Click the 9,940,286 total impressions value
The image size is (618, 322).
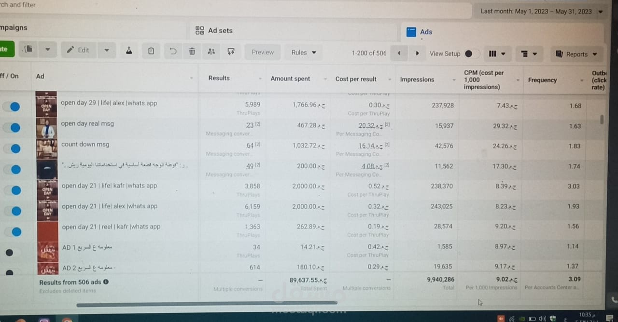click(x=440, y=279)
